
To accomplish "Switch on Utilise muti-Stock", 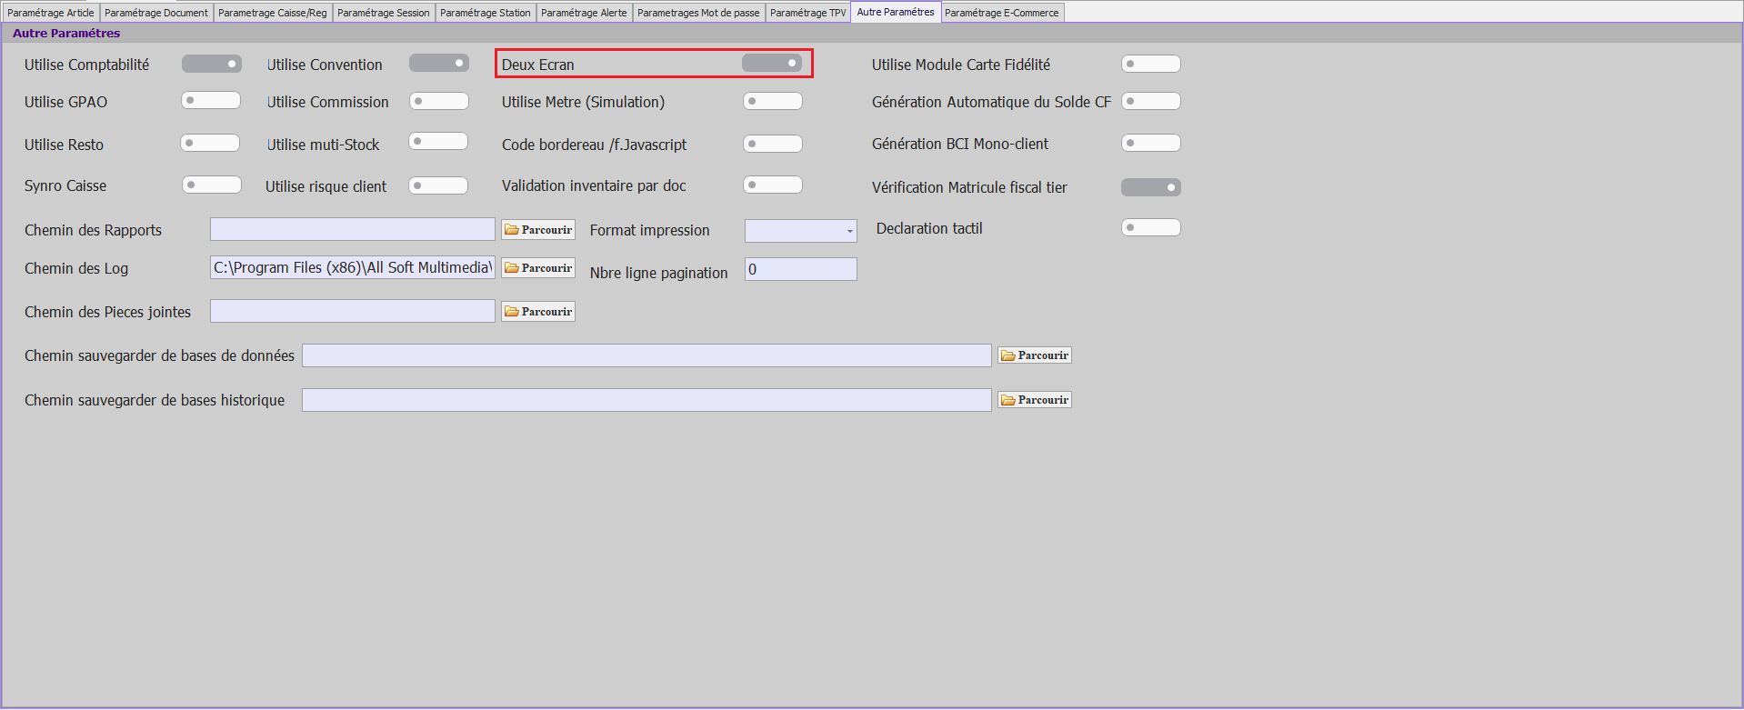I will pos(438,141).
